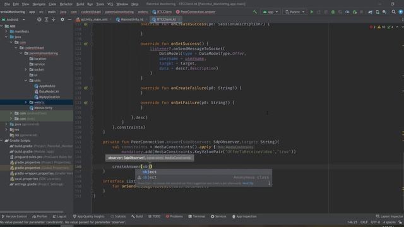Go to previous highlighted error arrow

(397, 27)
